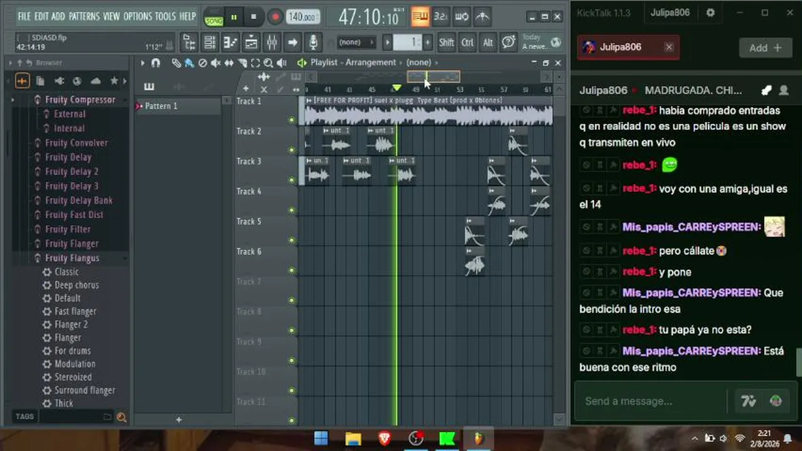Toggle the Ctrl key button
This screenshot has width=802, height=451.
tap(468, 43)
